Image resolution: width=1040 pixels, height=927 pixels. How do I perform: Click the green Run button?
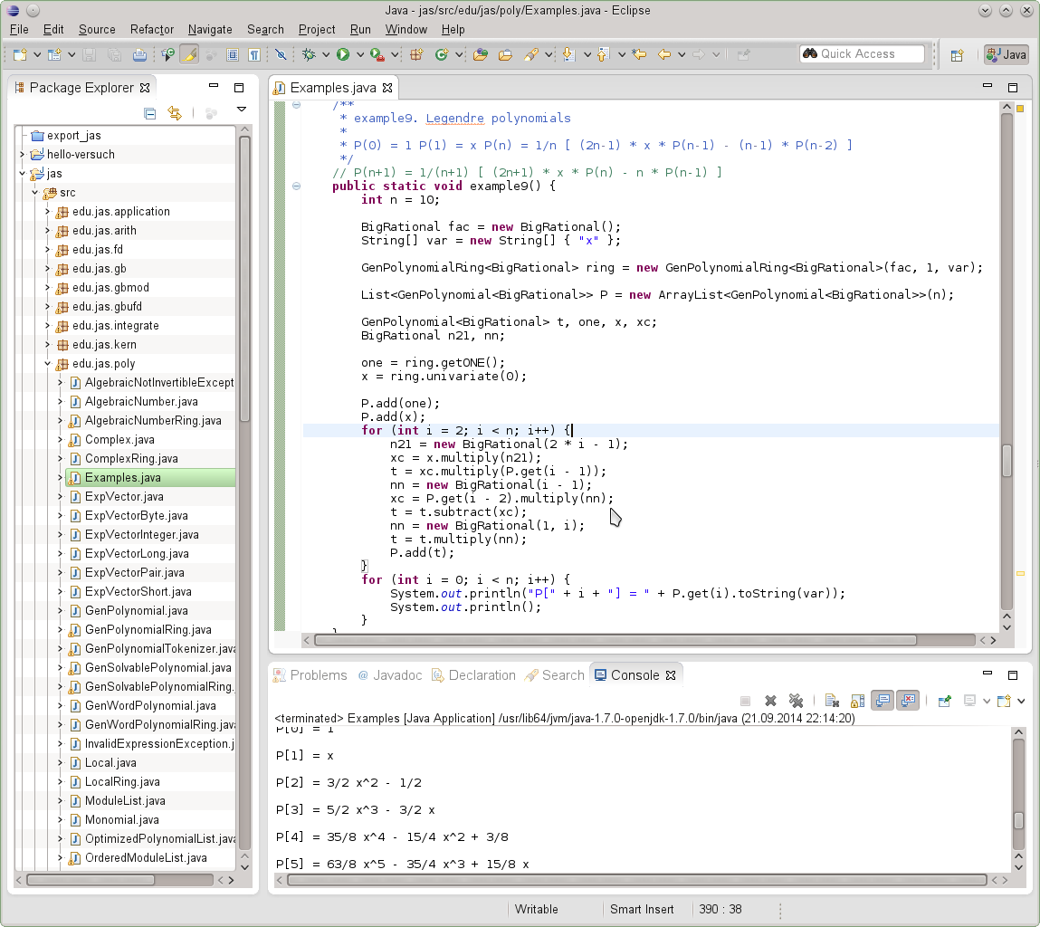(343, 54)
